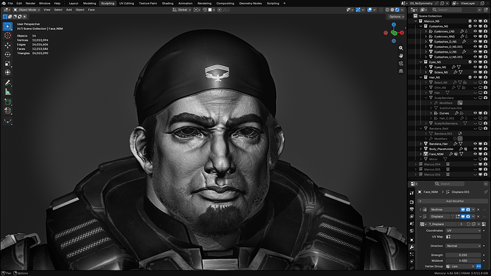
Task: Open the Particles properties tab
Action: 412,255
